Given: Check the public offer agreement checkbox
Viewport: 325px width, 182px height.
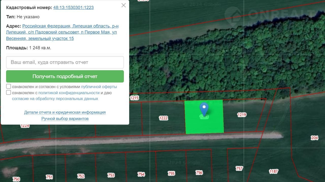Looking at the screenshot, I should click(x=9, y=86).
